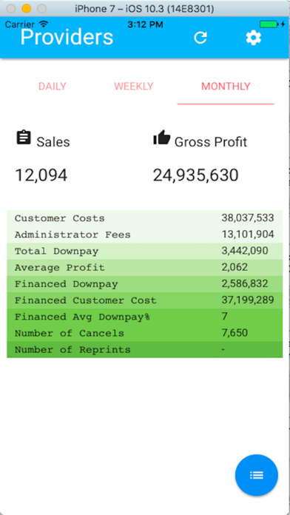Click the Number of Cancels row
Image resolution: width=290 pixels, height=515 pixels.
point(144,334)
